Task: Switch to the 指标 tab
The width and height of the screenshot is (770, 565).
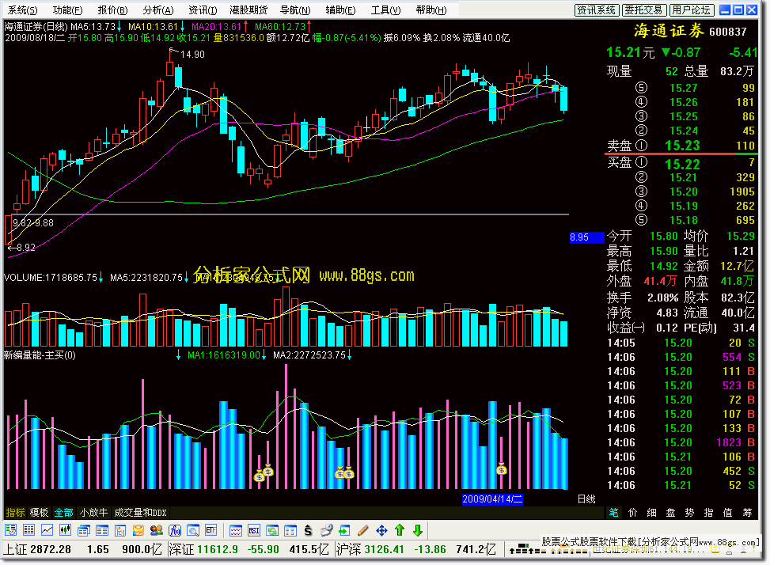Action: click(15, 513)
